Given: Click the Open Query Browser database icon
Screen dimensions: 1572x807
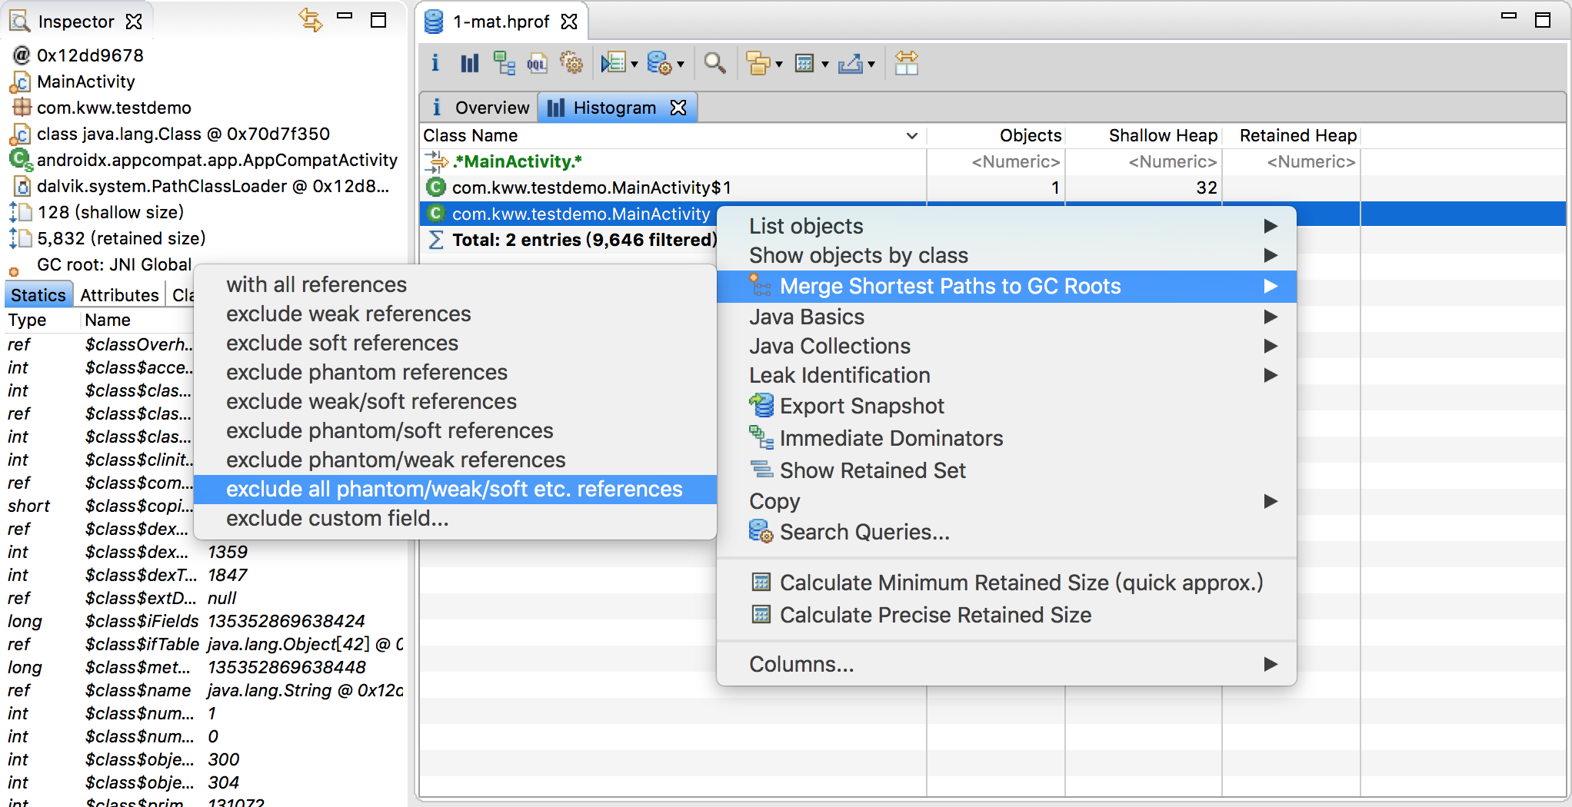Looking at the screenshot, I should click(x=659, y=63).
